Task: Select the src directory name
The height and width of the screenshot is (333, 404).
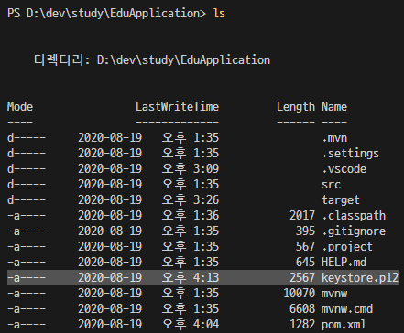Action: pyautogui.click(x=331, y=185)
